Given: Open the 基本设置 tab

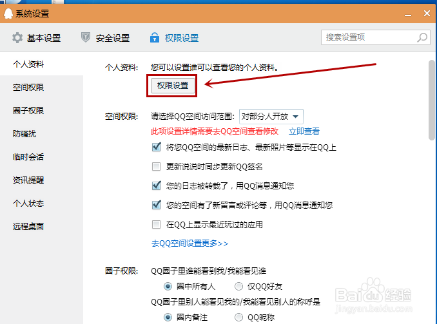Looking at the screenshot, I should click(36, 37).
